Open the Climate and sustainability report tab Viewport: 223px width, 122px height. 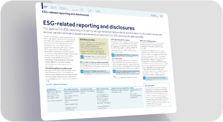tap(64, 8)
